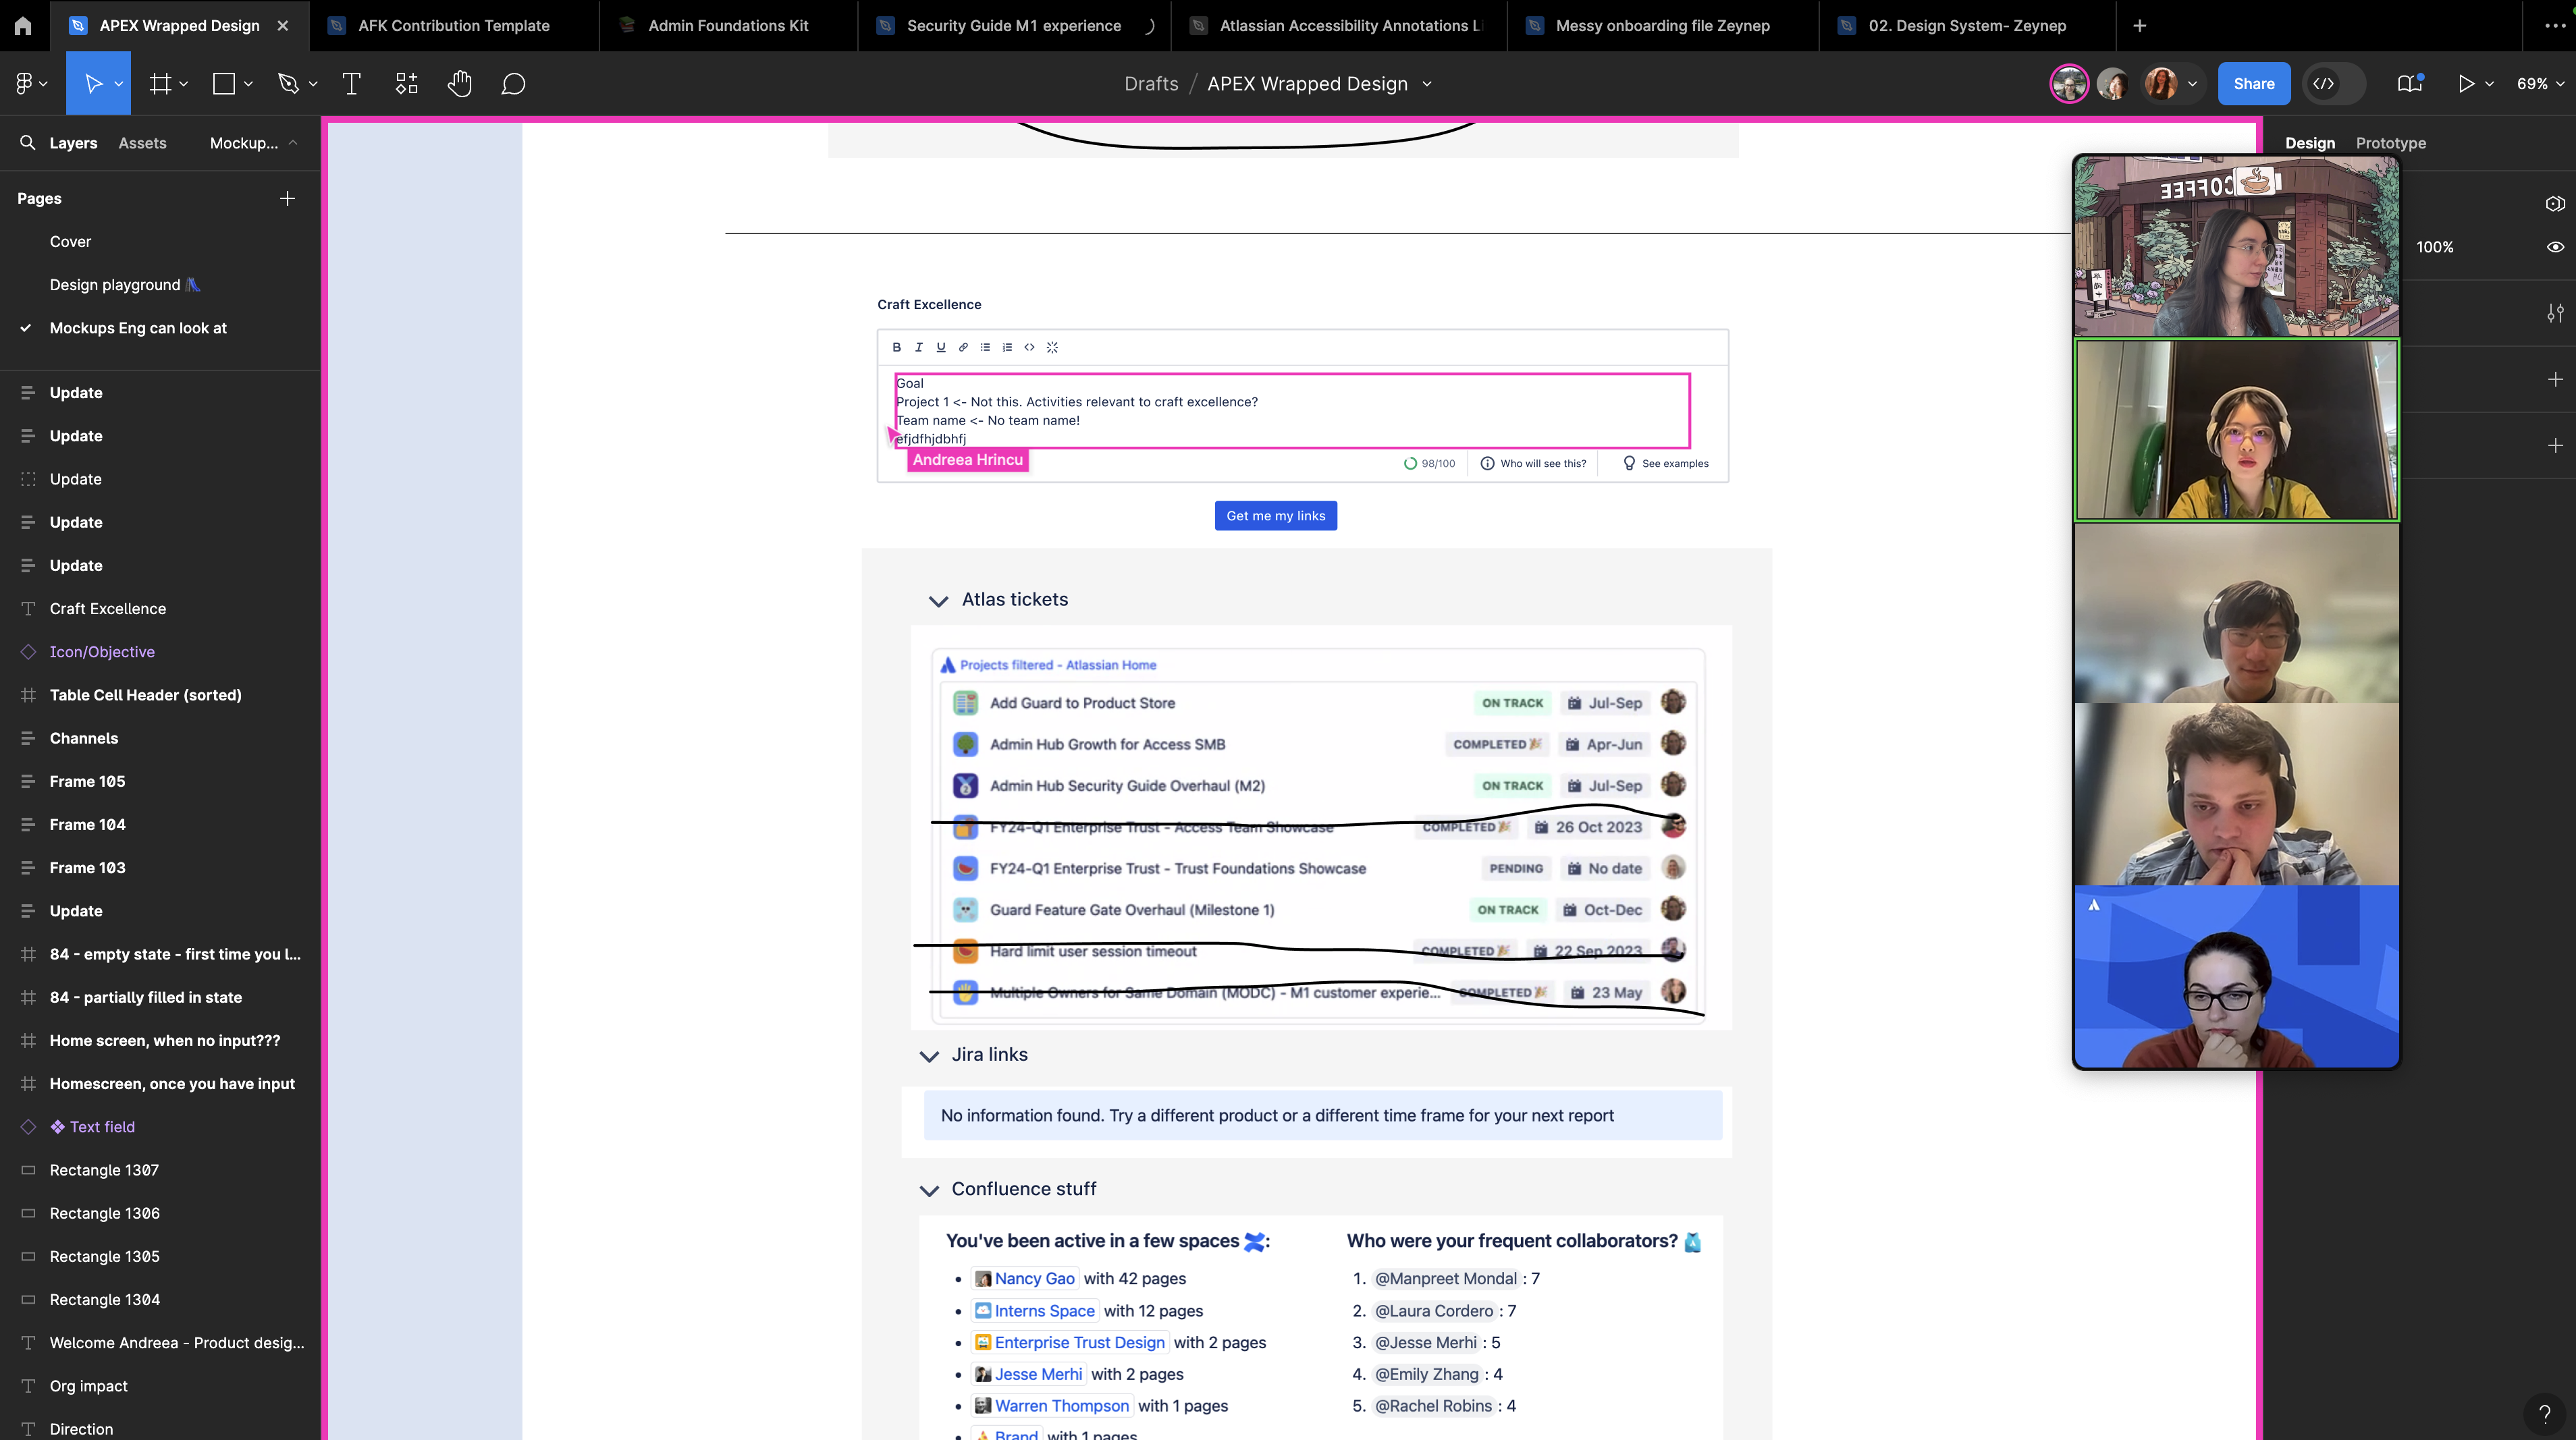This screenshot has width=2576, height=1440.
Task: Click the Present play icon
Action: (x=2466, y=84)
